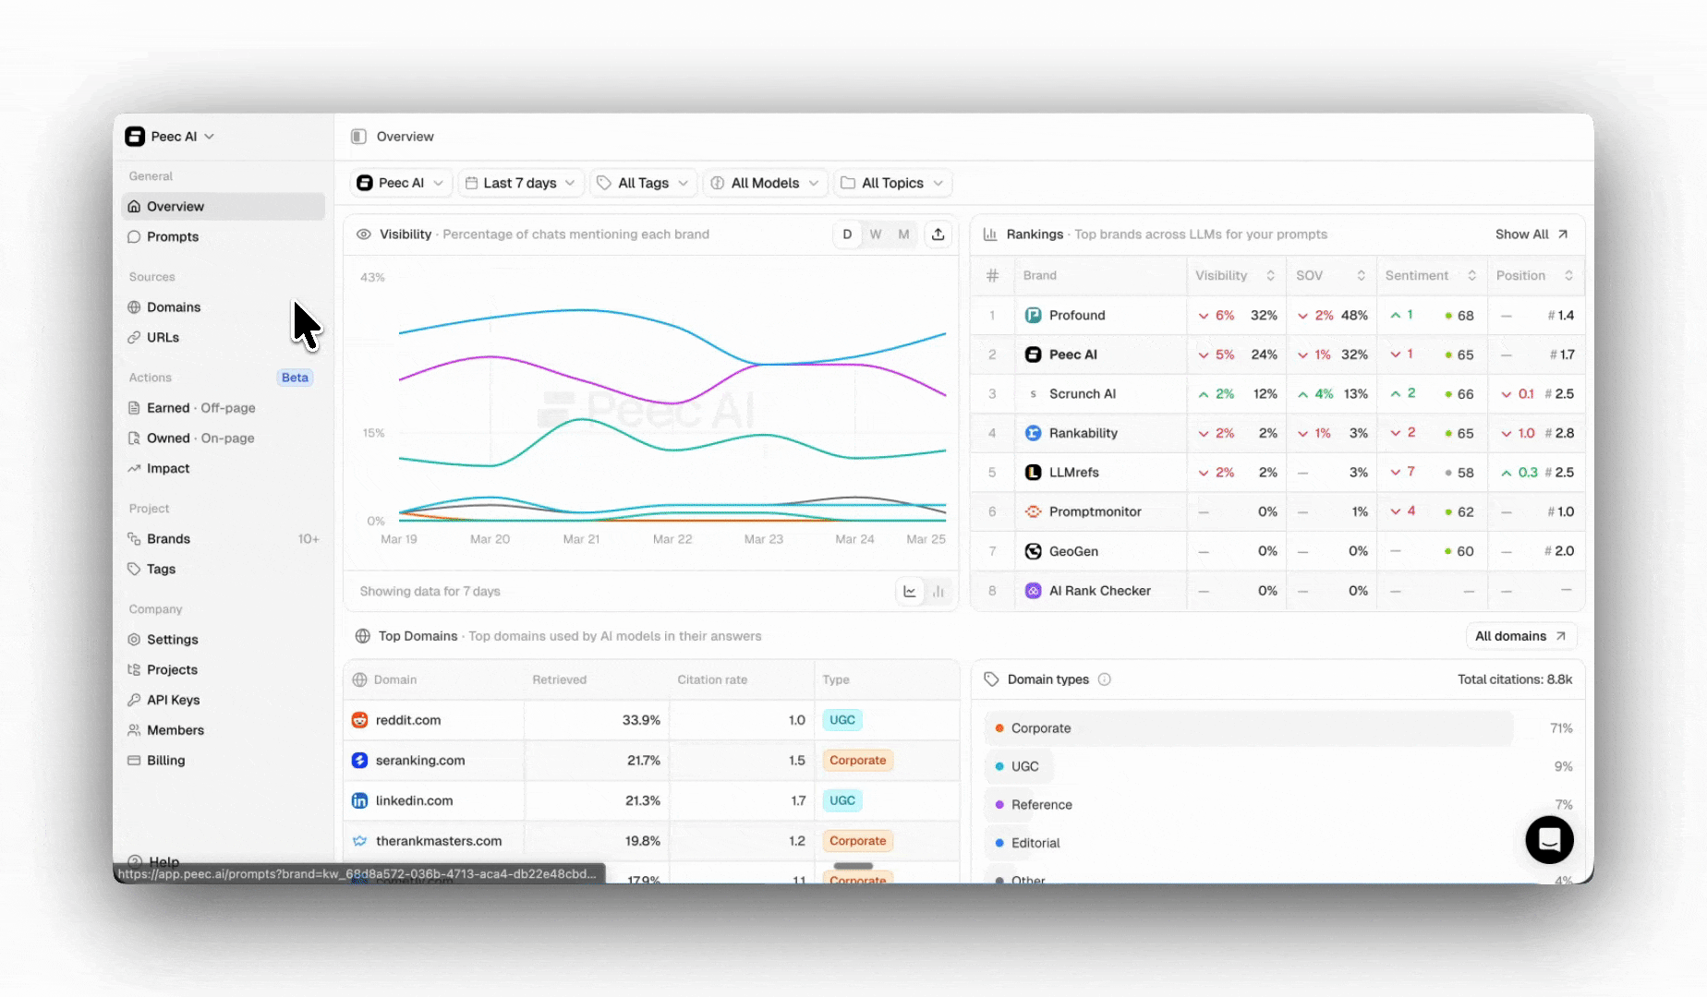The width and height of the screenshot is (1707, 997).
Task: Open Earned Off-page actions
Action: pos(224,408)
